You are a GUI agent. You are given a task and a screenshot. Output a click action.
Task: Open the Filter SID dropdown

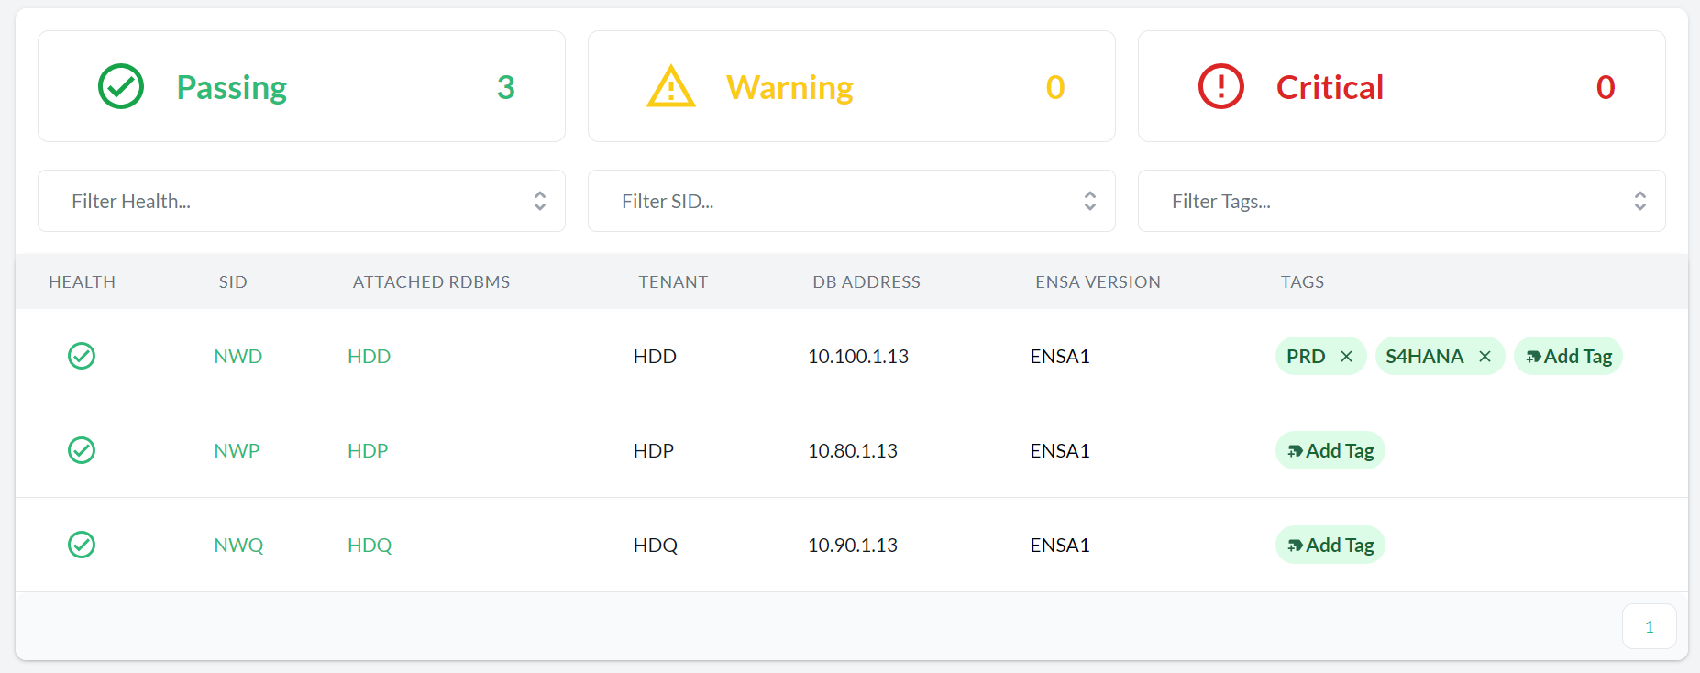click(851, 201)
